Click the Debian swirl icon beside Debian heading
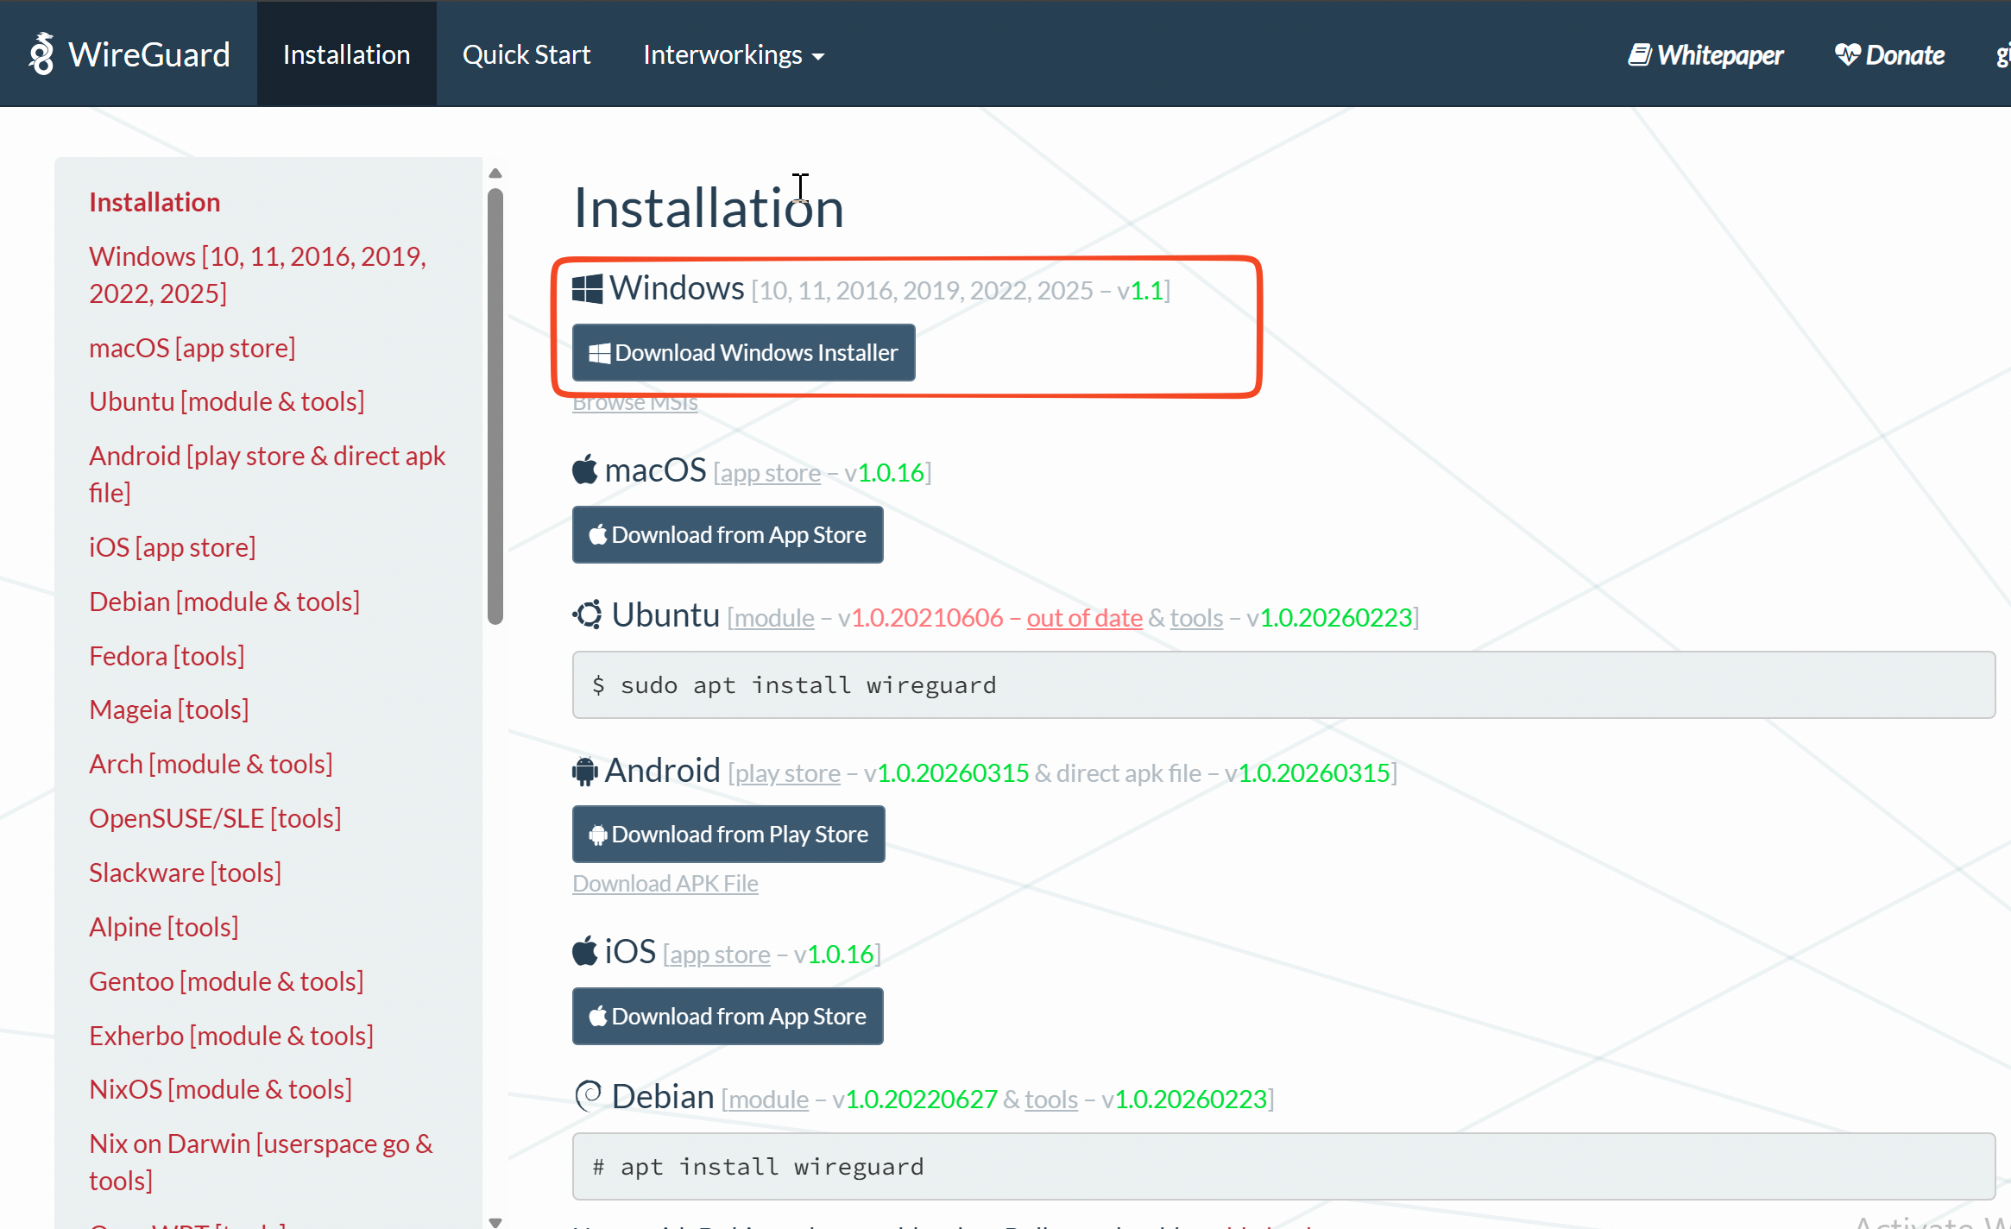The image size is (2011, 1229). tap(588, 1097)
